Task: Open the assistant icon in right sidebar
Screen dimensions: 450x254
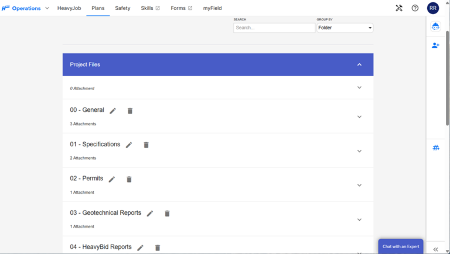Action: [x=435, y=26]
